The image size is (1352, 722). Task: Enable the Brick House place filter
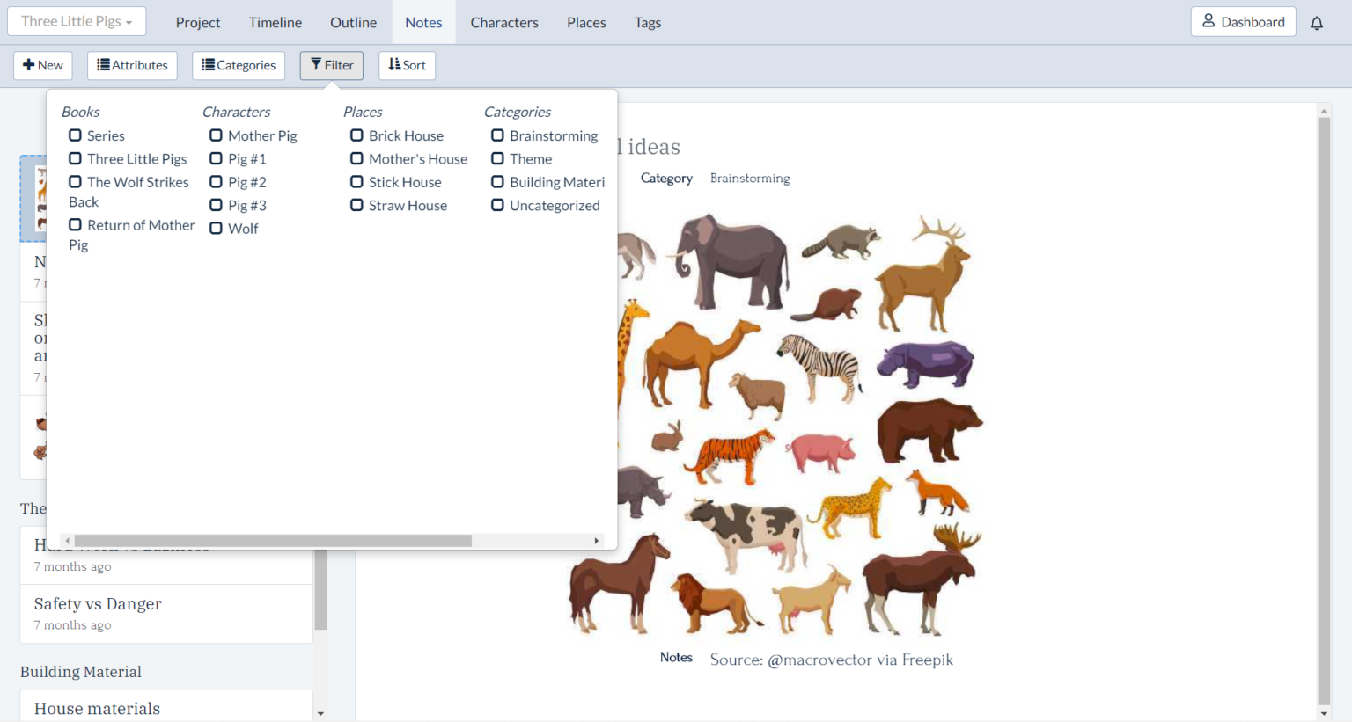[356, 135]
